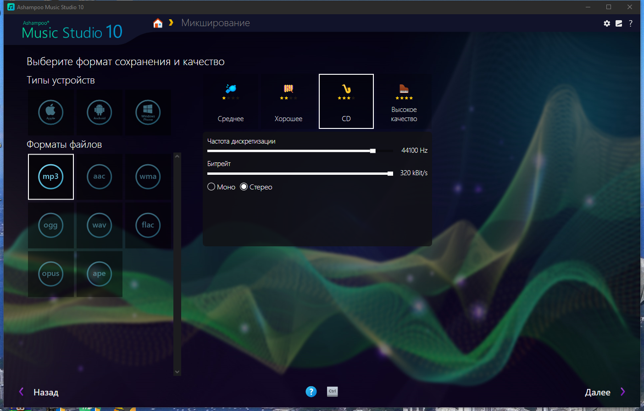
Task: Choose the Среднее quality preset
Action: coord(231,101)
